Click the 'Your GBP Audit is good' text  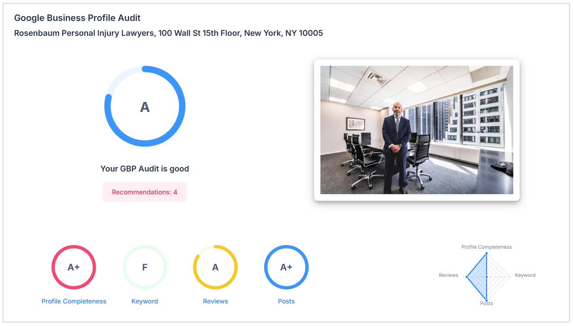click(145, 169)
